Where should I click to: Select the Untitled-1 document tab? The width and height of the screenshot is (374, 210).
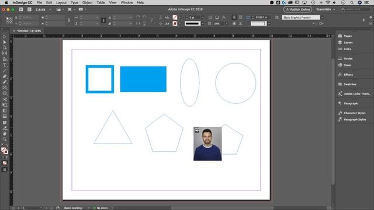click(29, 31)
